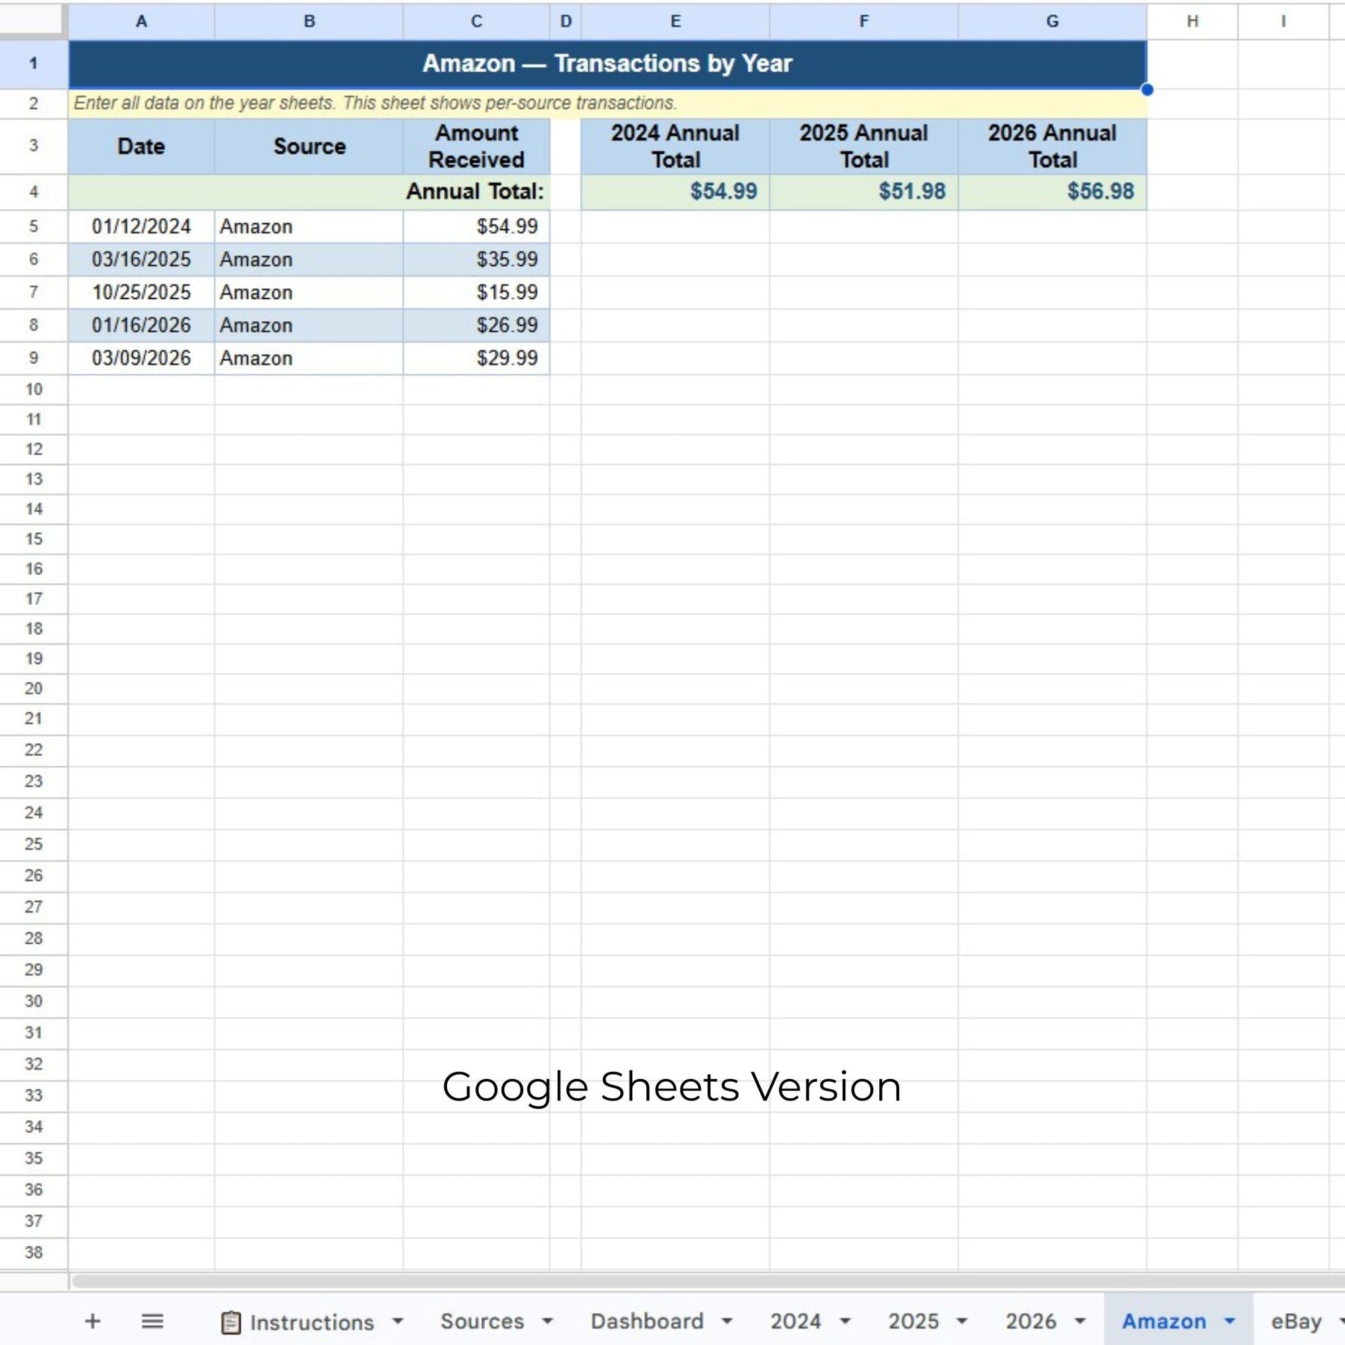Viewport: 1345px width, 1345px height.
Task: Click the select-all corner box
Action: pos(33,21)
